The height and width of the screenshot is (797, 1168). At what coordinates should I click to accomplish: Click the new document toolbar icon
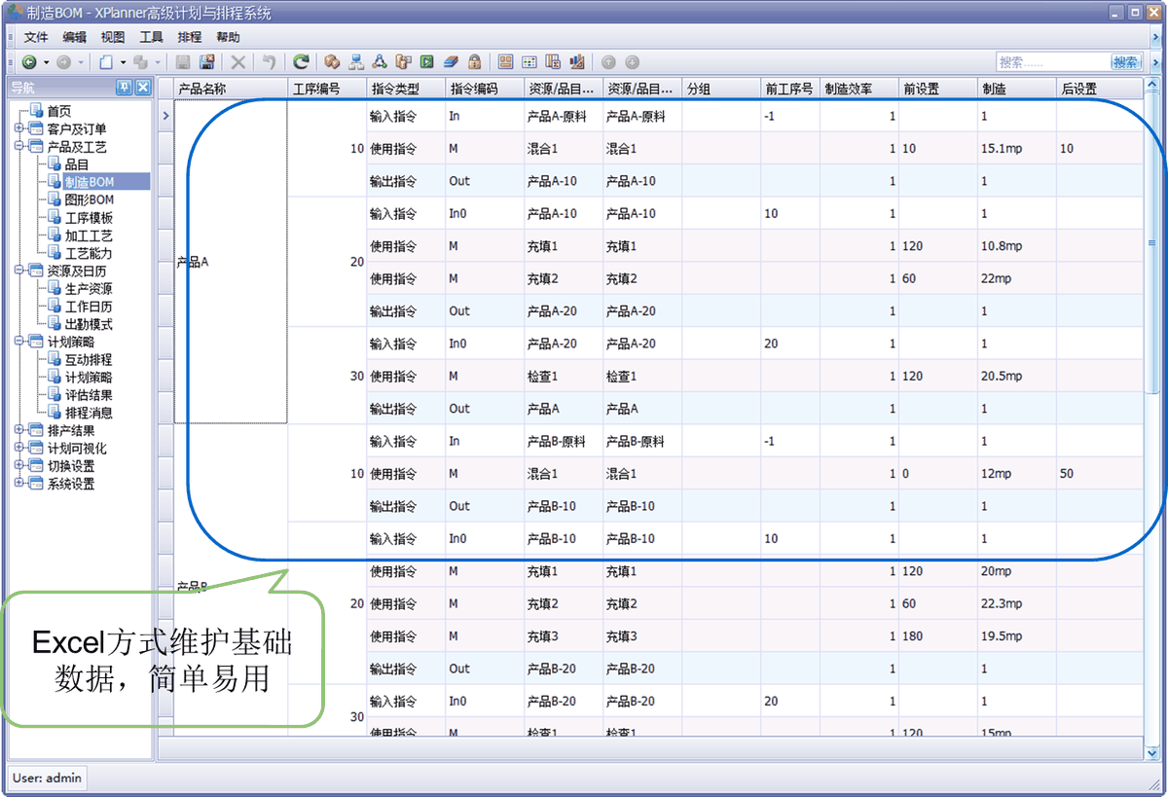pos(106,62)
